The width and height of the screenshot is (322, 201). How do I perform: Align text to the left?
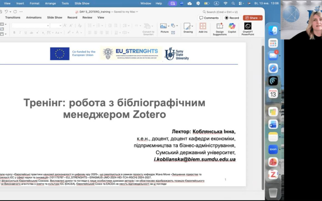[x=90, y=33]
